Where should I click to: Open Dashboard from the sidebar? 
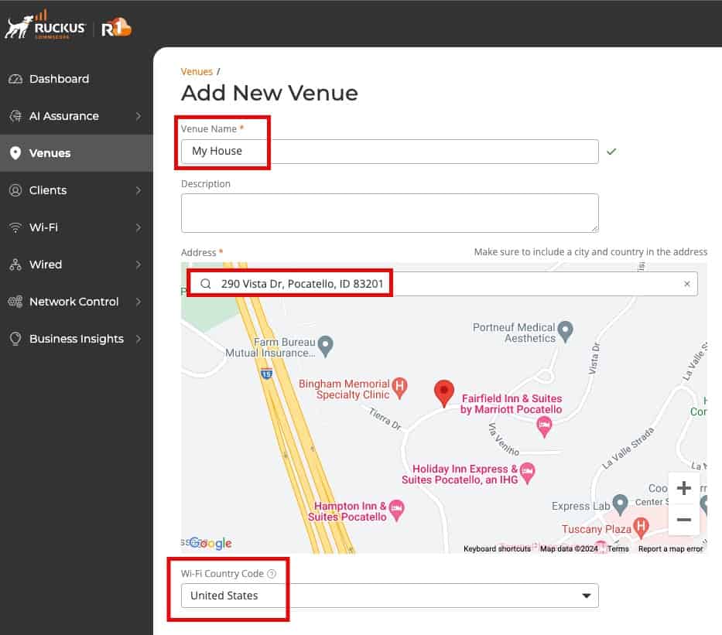coord(76,79)
